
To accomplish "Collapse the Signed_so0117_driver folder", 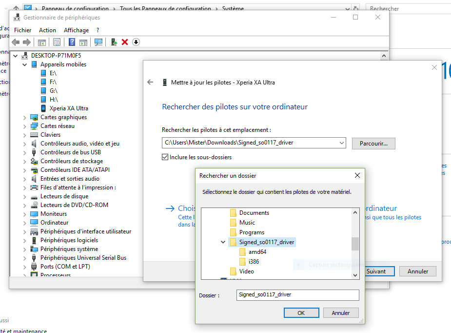I will (223, 242).
